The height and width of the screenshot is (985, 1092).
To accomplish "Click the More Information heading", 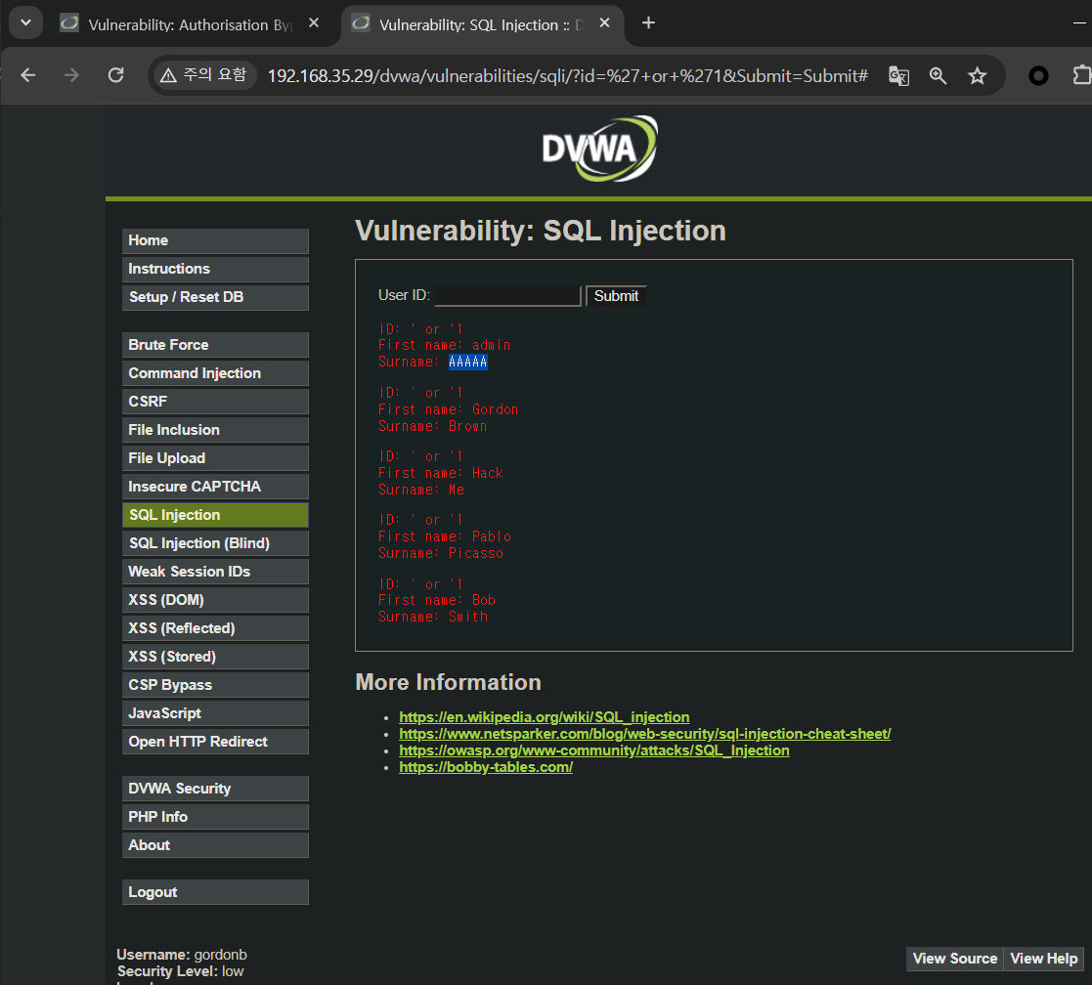I will (449, 682).
